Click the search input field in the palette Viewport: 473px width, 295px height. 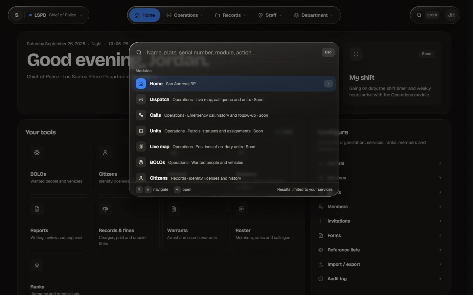point(232,52)
